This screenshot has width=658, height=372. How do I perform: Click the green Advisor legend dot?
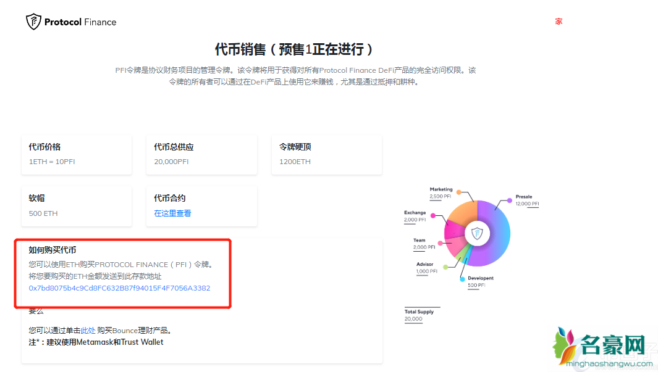(445, 267)
